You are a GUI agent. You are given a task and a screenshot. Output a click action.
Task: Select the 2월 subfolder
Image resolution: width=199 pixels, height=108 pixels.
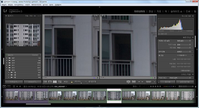[23, 75]
